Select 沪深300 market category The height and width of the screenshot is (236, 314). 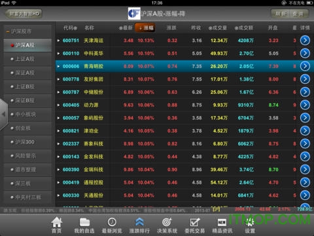pos(27,142)
